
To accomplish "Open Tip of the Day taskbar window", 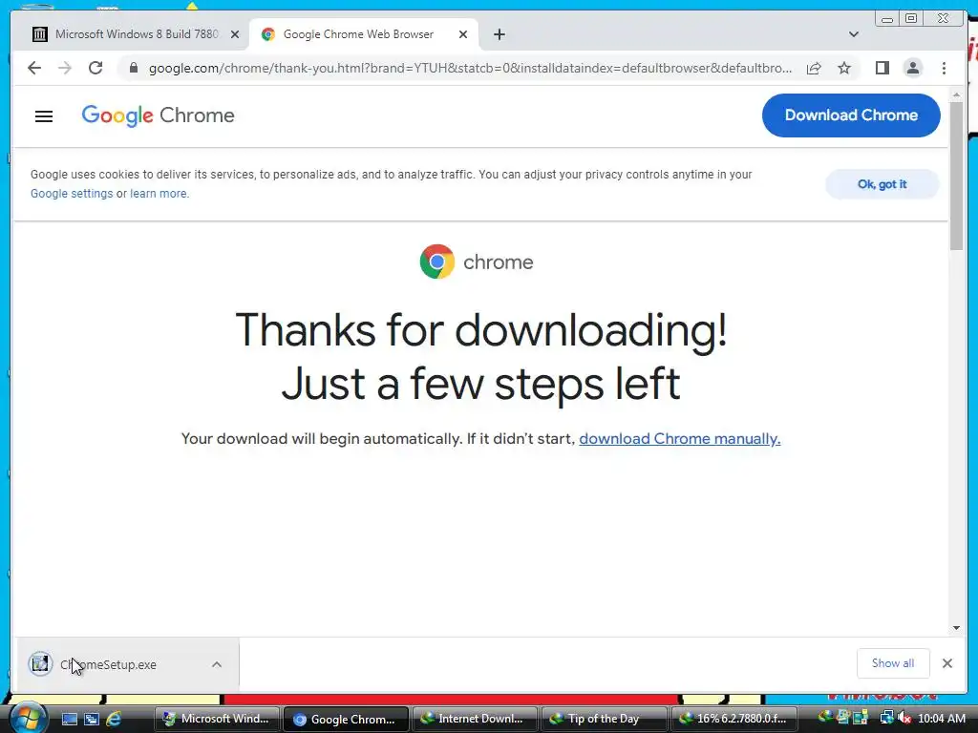I will [x=604, y=719].
